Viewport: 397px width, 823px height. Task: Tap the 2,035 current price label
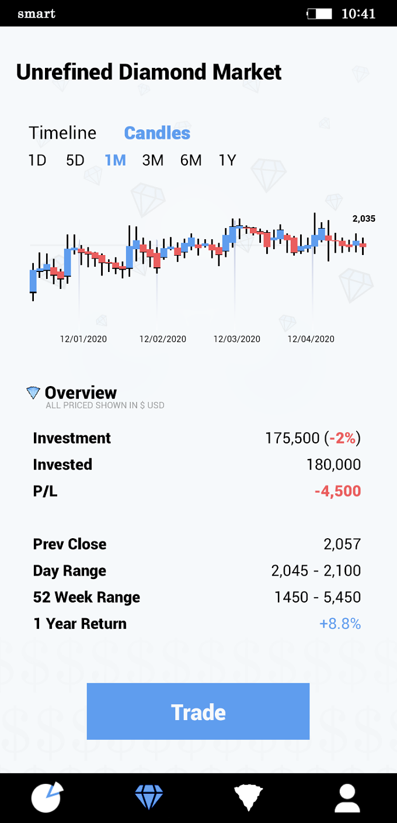click(x=364, y=219)
